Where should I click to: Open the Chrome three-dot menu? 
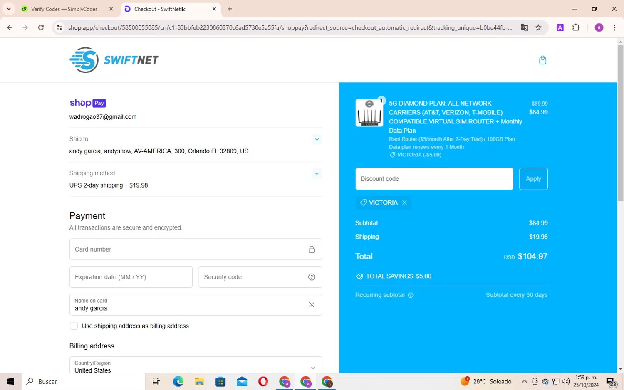pyautogui.click(x=614, y=27)
